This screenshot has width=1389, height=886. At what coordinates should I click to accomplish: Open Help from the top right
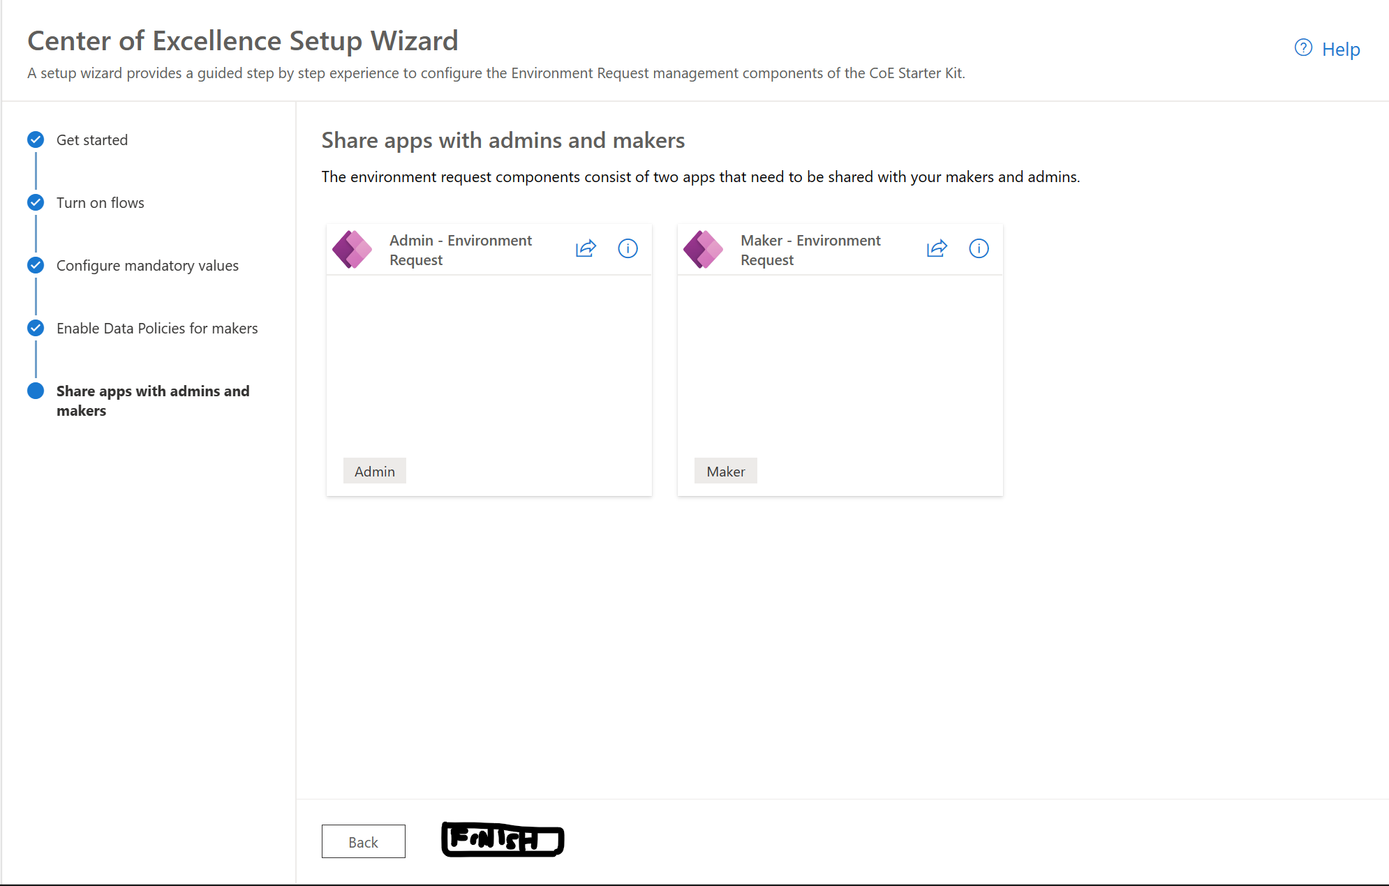tap(1340, 49)
